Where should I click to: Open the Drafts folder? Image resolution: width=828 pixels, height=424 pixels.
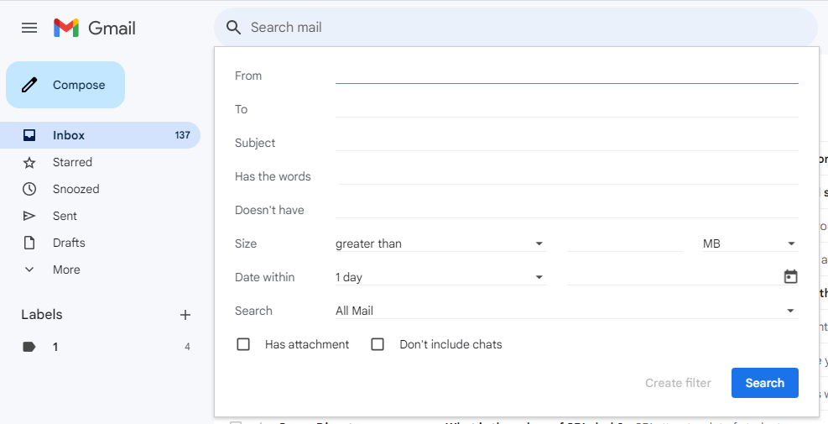[x=69, y=243]
